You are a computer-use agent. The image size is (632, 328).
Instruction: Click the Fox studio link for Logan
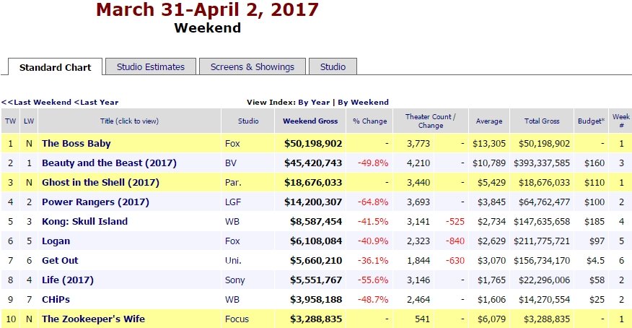[232, 241]
